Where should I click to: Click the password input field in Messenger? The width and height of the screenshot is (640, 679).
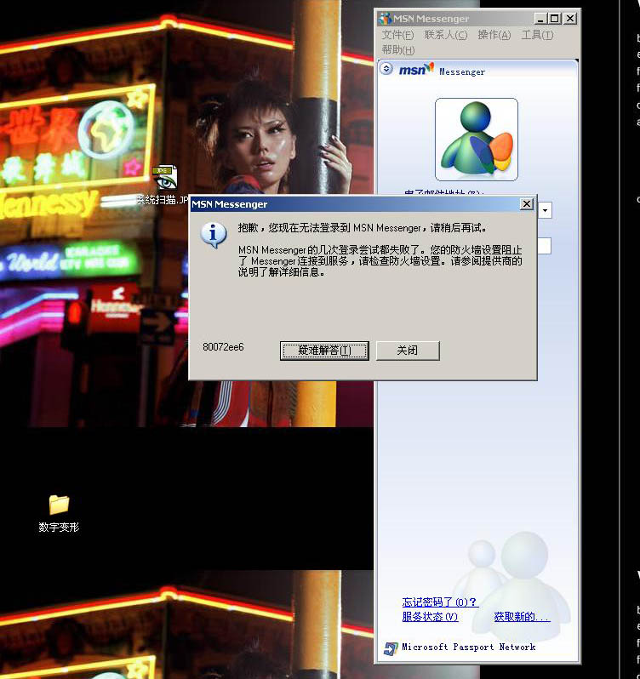(x=545, y=246)
